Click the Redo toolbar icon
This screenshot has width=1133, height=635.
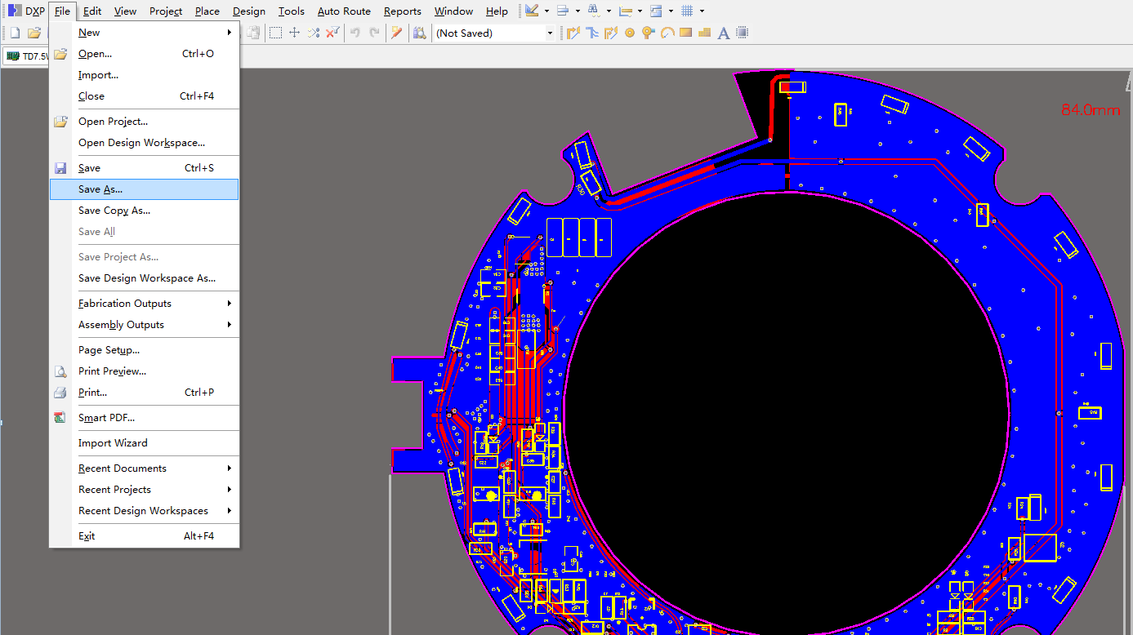[374, 32]
